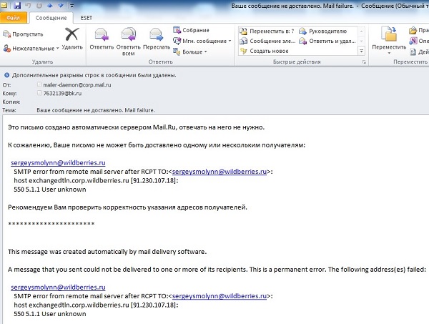The height and width of the screenshot is (324, 429).
Task: Reply to all with Ответить всем
Action: tap(128, 41)
